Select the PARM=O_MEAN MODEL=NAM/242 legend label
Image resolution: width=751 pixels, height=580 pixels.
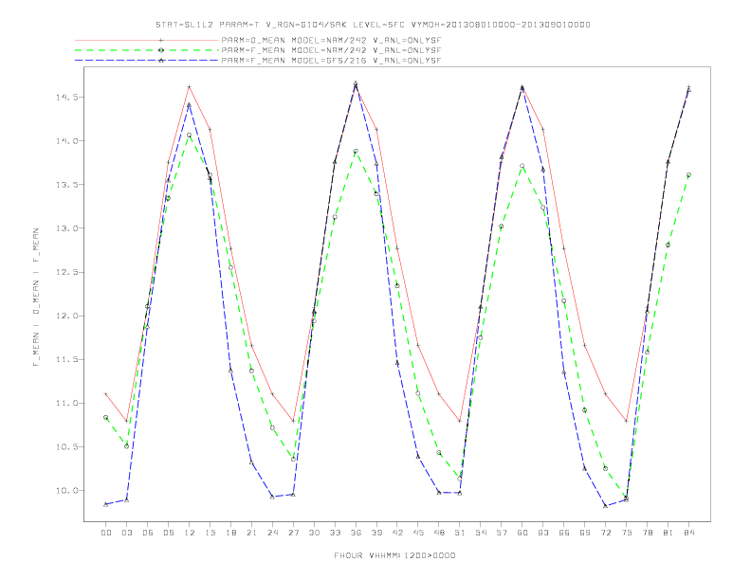(x=331, y=41)
